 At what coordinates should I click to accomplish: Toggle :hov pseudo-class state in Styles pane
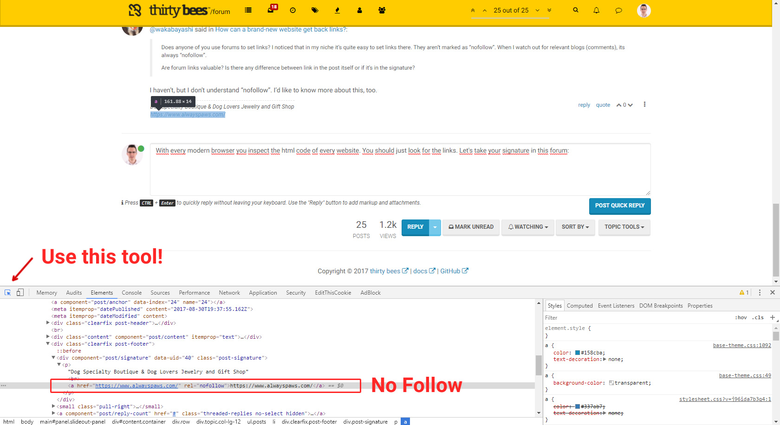pos(741,317)
